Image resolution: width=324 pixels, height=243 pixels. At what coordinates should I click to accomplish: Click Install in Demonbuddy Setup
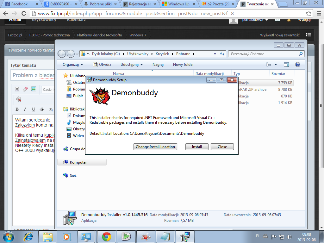click(x=197, y=147)
